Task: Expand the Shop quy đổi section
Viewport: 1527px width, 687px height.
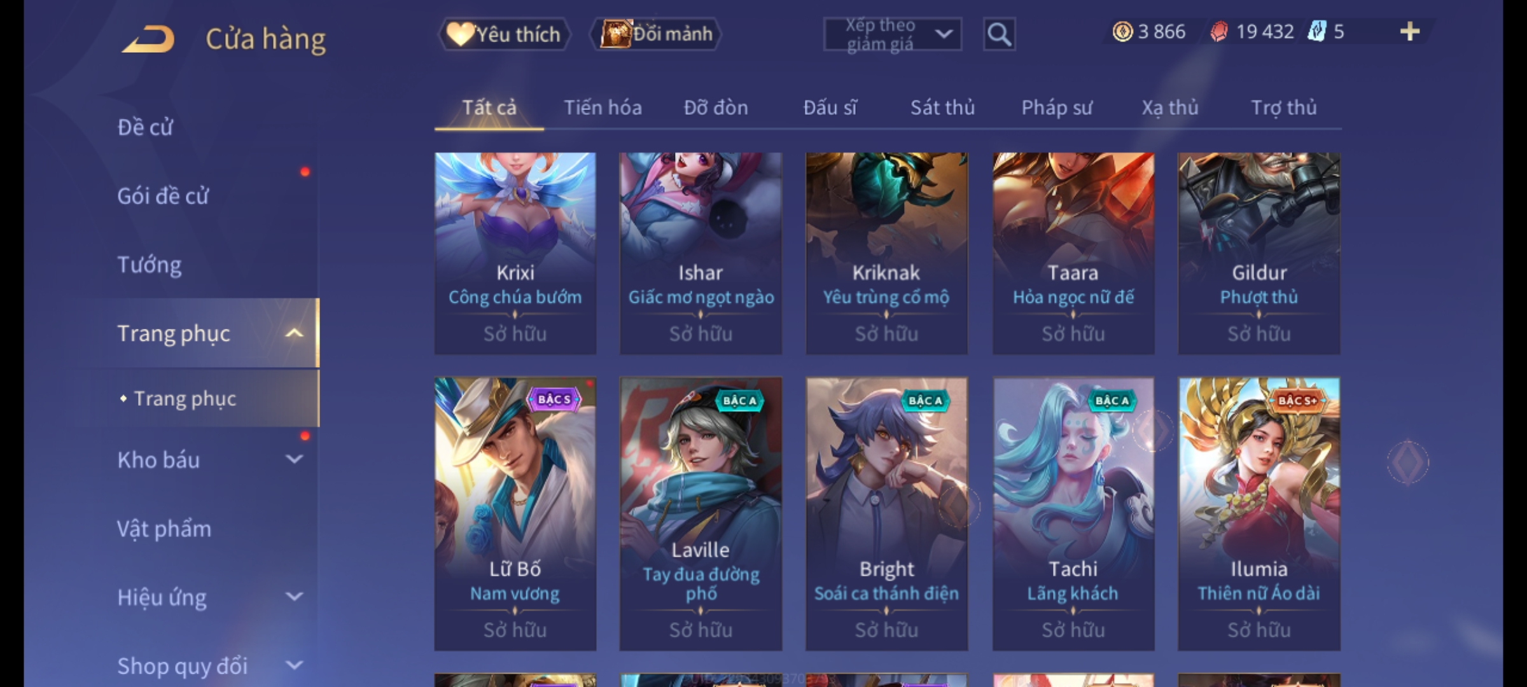Action: click(294, 665)
